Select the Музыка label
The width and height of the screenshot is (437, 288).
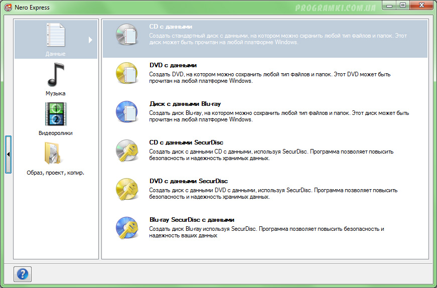(x=56, y=93)
